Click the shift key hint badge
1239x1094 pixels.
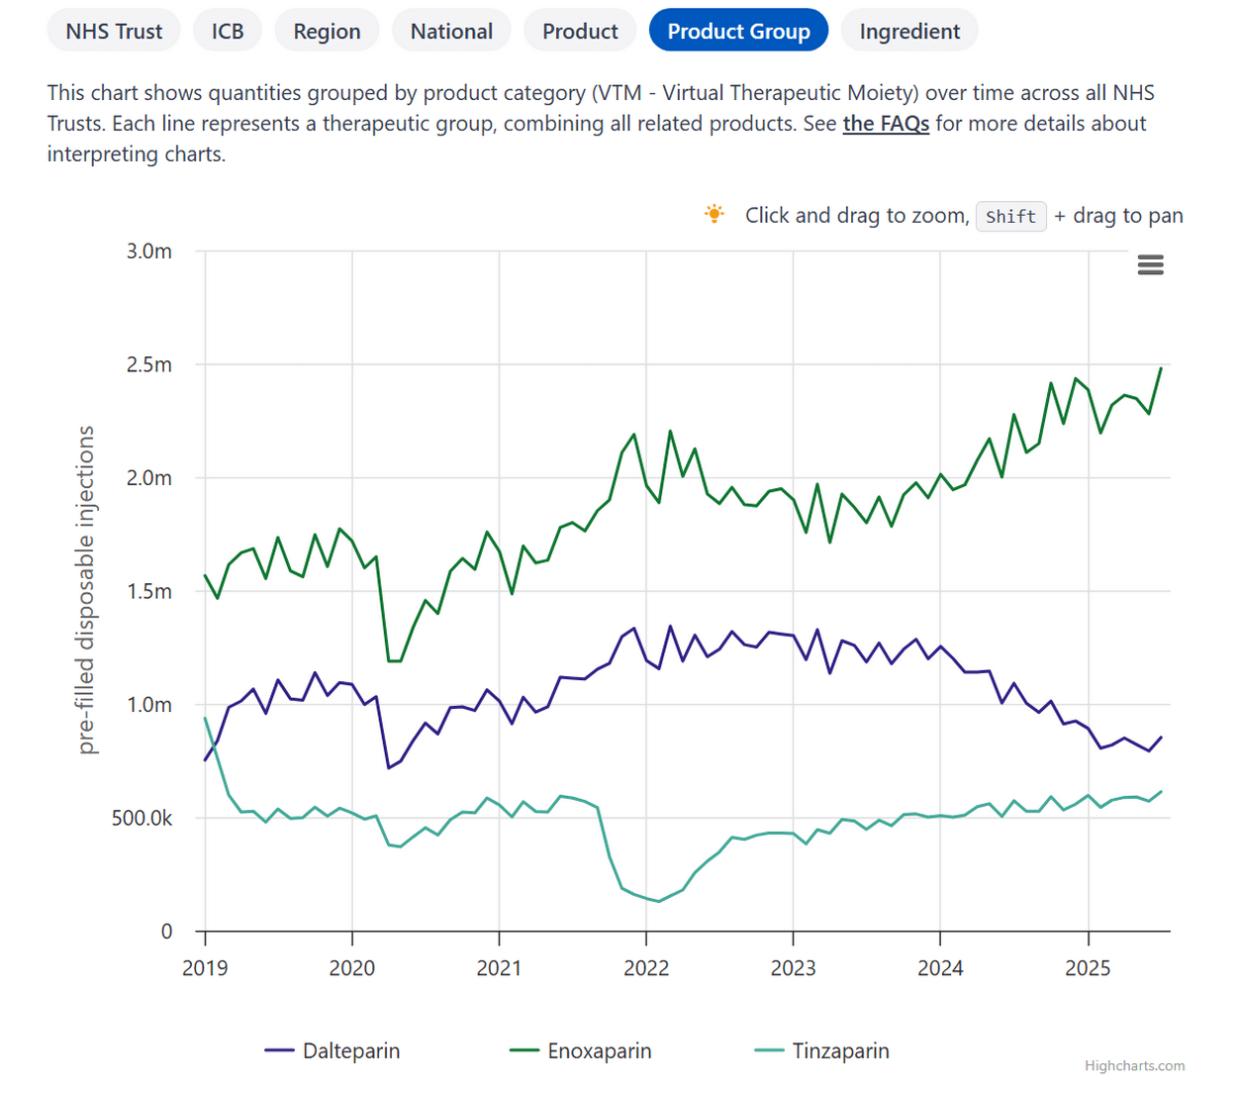point(1010,216)
